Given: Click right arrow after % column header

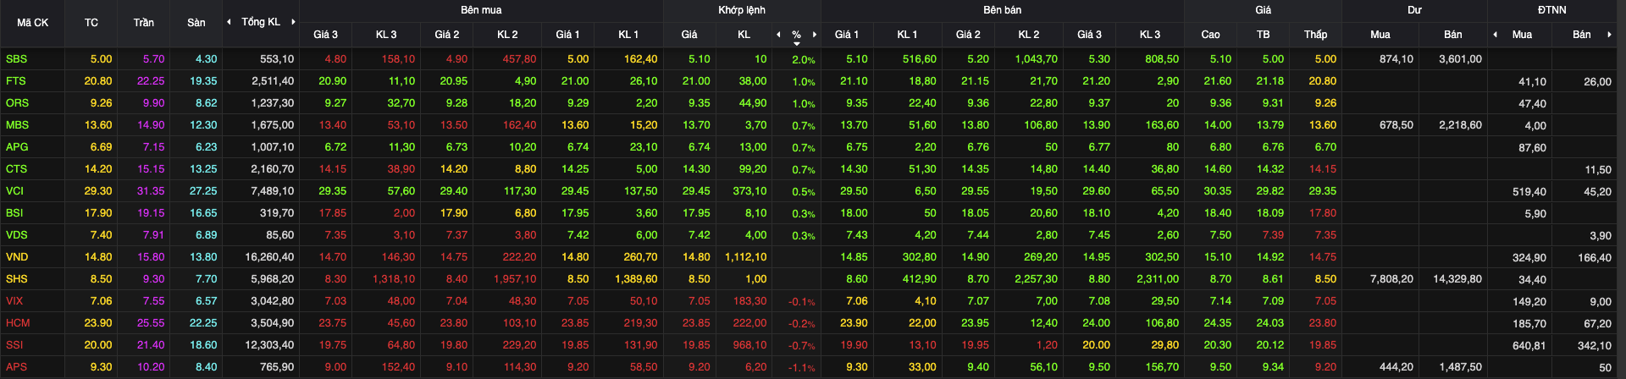Looking at the screenshot, I should 815,35.
